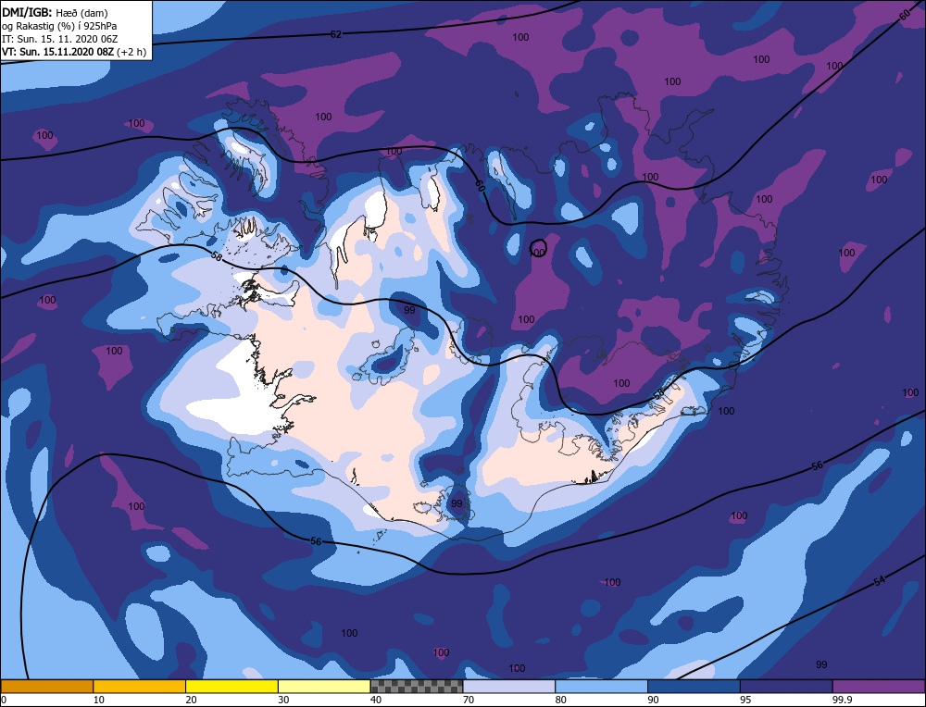Click the pale yellow 30–40 legend swatch
This screenshot has height=707, width=926.
(x=324, y=687)
